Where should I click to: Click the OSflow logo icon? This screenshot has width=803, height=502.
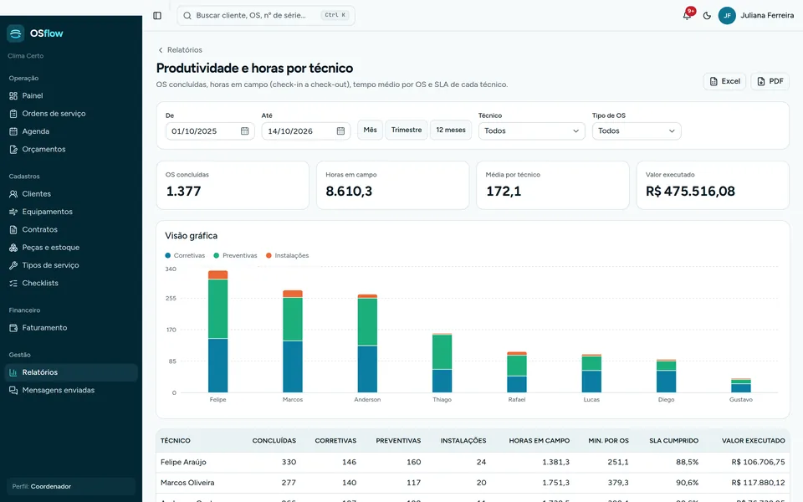pyautogui.click(x=15, y=33)
